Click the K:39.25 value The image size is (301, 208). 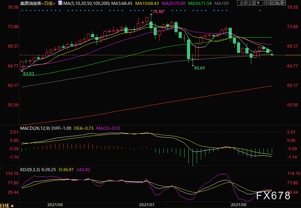(49, 170)
